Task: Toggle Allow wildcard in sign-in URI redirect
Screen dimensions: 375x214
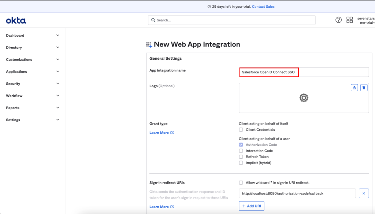Action: tap(241, 182)
